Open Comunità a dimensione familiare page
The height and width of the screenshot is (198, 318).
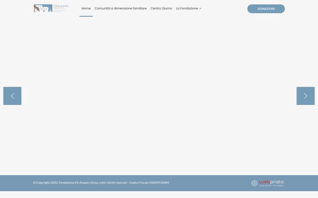[x=121, y=8]
